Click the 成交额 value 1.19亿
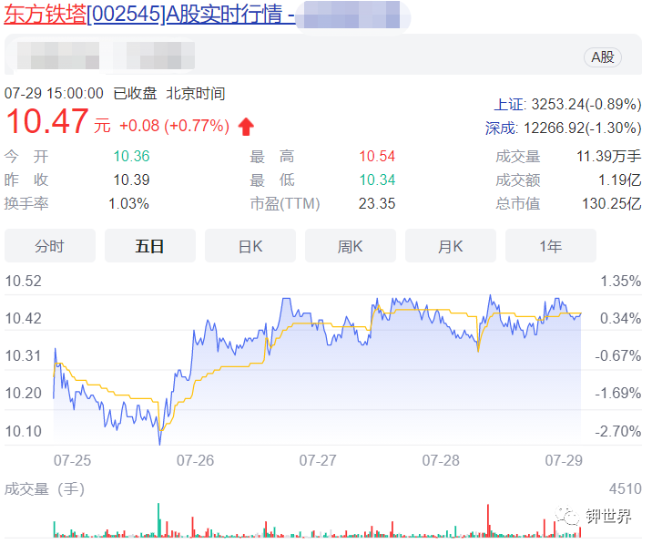 (619, 180)
